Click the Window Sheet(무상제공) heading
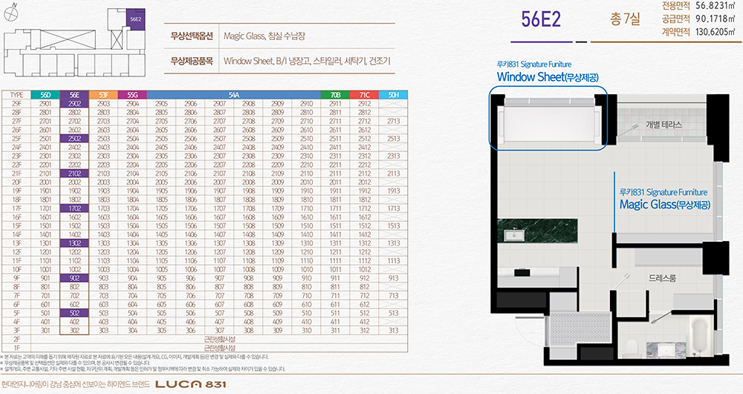Image resolution: width=743 pixels, height=394 pixels. coord(548,77)
